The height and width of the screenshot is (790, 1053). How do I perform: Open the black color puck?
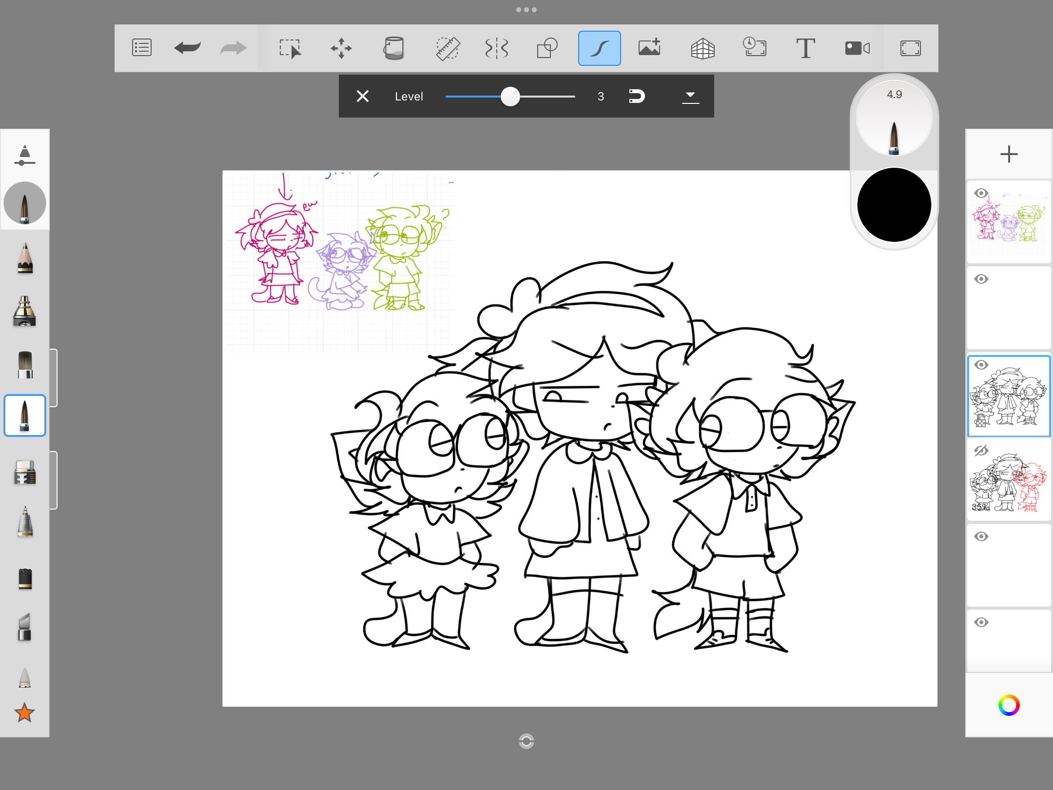point(894,205)
